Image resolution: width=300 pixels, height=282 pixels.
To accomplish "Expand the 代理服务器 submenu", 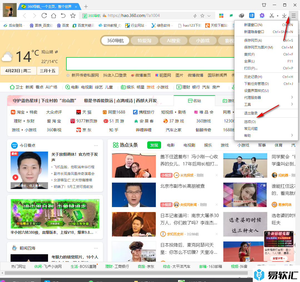I will tap(266, 97).
